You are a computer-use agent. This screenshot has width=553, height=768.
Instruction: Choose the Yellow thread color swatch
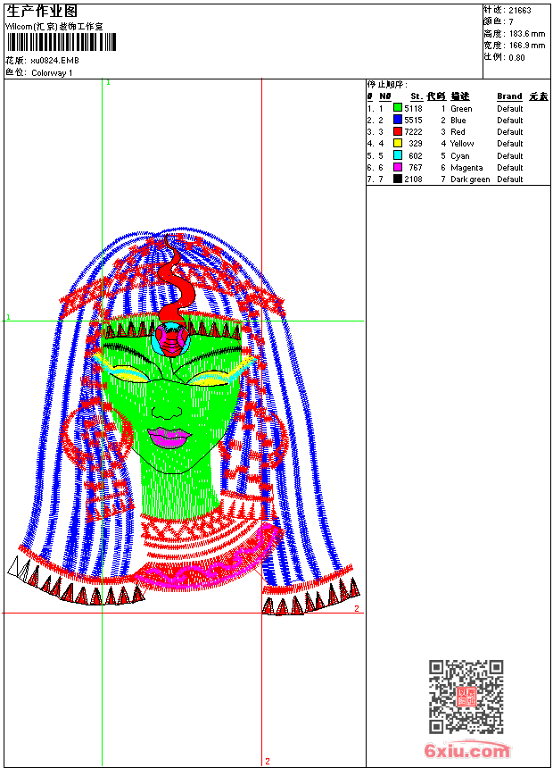(x=398, y=143)
